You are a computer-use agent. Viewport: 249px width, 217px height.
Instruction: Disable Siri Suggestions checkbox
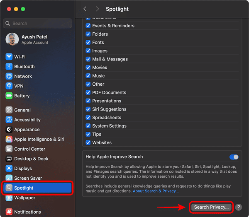click(88, 109)
